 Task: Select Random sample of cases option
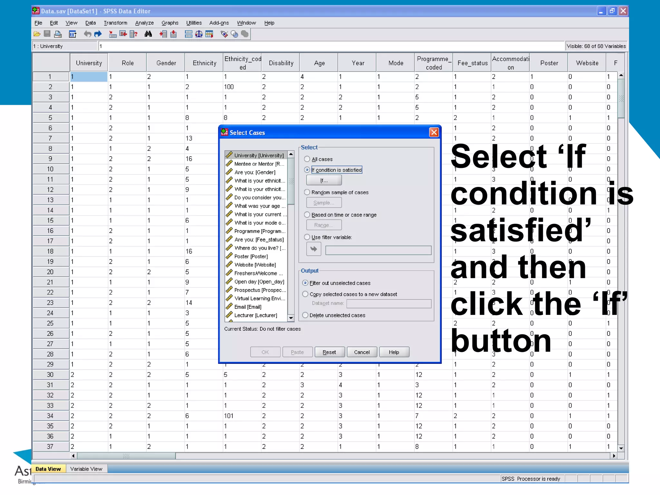[x=307, y=192]
